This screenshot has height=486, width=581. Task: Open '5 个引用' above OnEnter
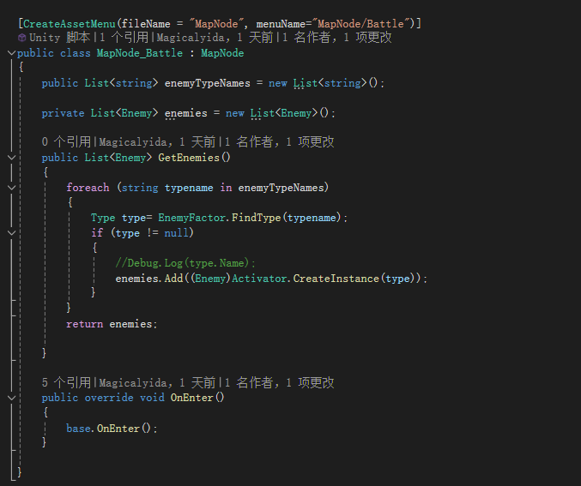click(66, 382)
